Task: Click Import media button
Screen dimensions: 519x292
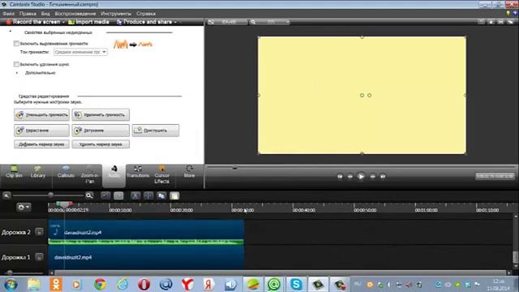Action: [x=88, y=22]
